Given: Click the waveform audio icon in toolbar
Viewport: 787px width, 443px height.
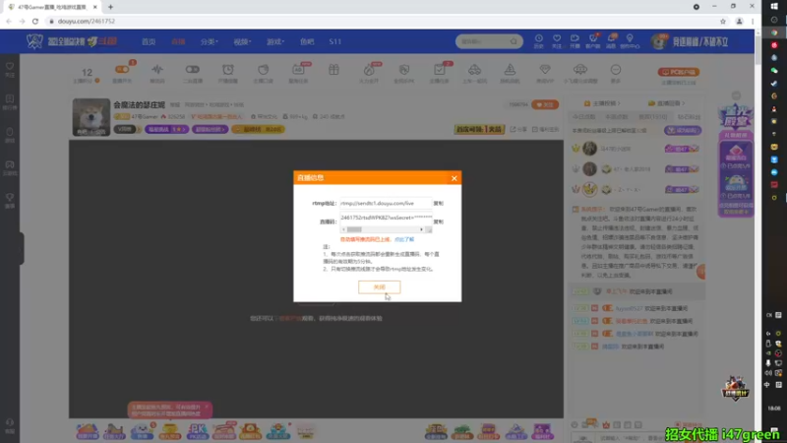Looking at the screenshot, I should pos(157,70).
